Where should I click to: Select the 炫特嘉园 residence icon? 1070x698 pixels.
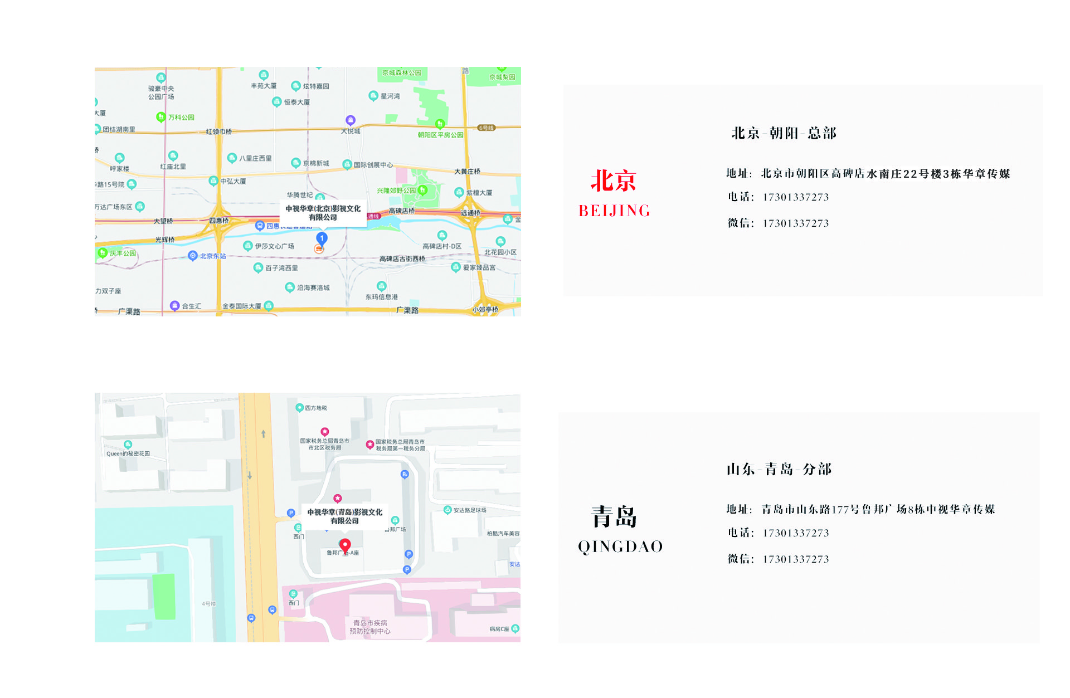point(296,86)
